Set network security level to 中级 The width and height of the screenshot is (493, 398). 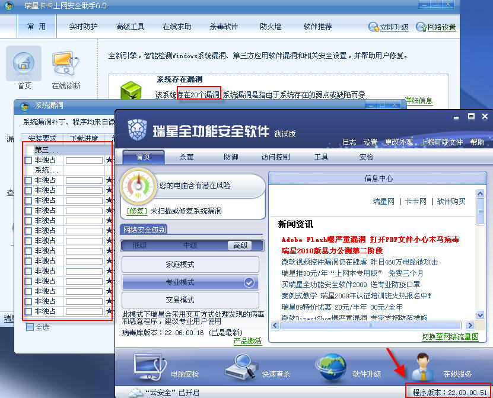(190, 246)
